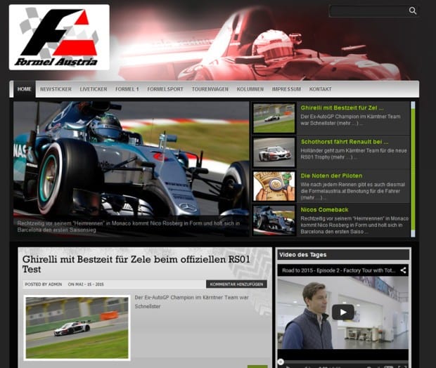Click Noten der Piloten cartoon thumbnail
Image resolution: width=436 pixels, height=368 pixels.
pyautogui.click(x=274, y=186)
